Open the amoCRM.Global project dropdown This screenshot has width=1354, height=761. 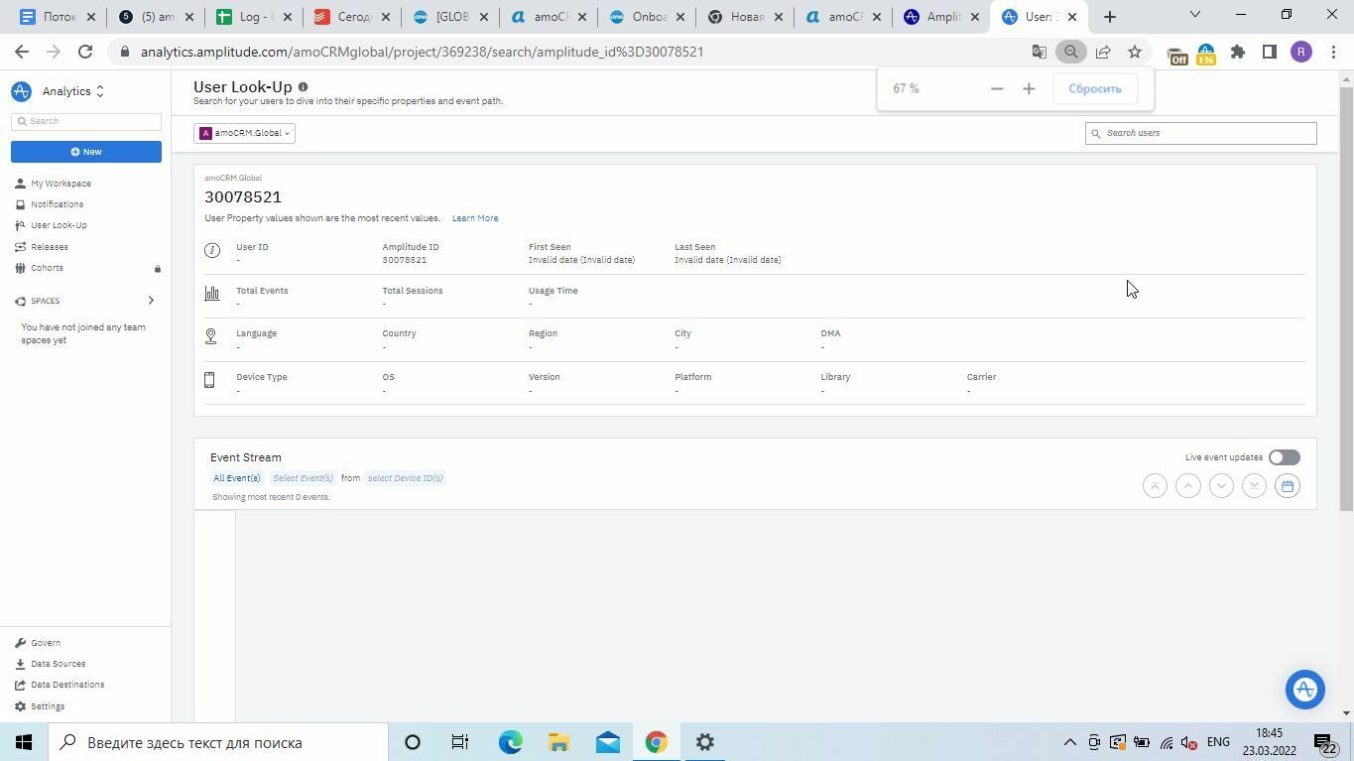244,133
